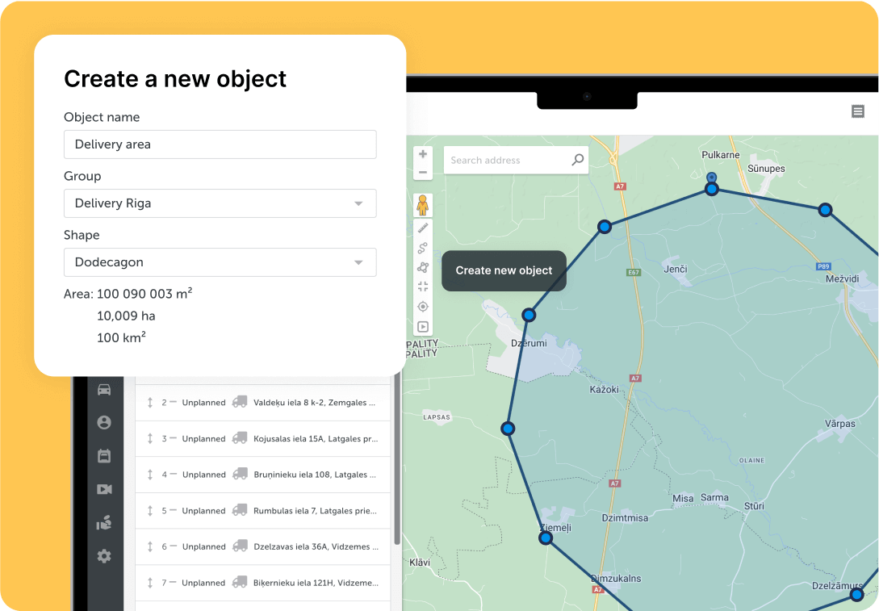Open the hand-with-coin sidebar icon
The height and width of the screenshot is (611, 879).
[x=103, y=523]
